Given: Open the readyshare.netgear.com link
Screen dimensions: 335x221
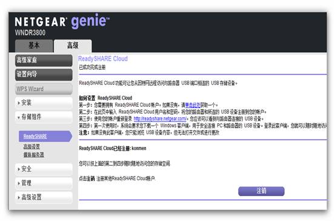Looking at the screenshot, I should [x=160, y=118].
